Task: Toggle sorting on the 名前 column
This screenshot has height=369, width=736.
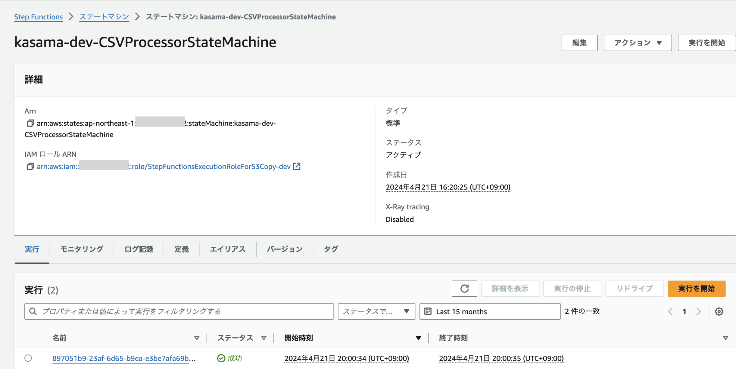Action: tap(197, 338)
